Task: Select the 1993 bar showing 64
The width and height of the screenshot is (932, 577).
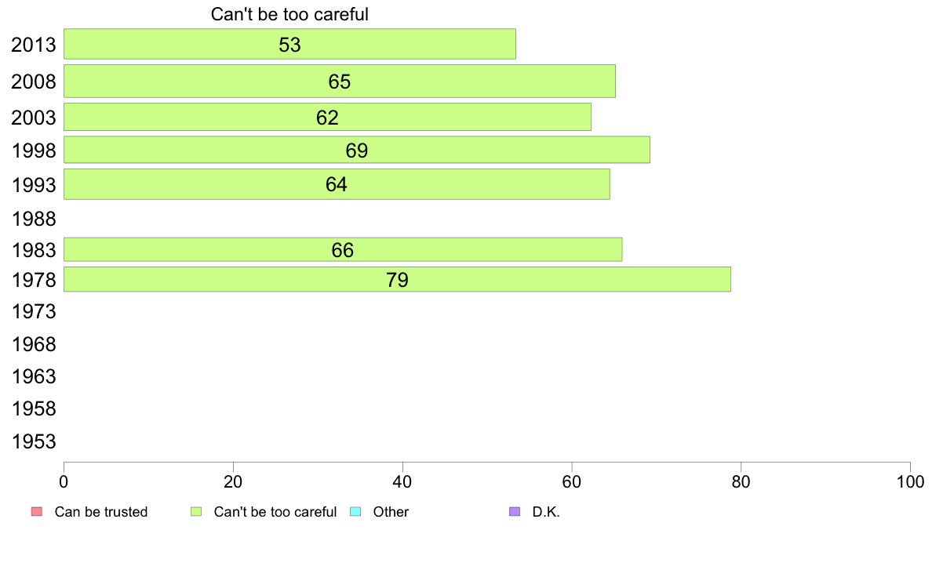Action: click(337, 184)
